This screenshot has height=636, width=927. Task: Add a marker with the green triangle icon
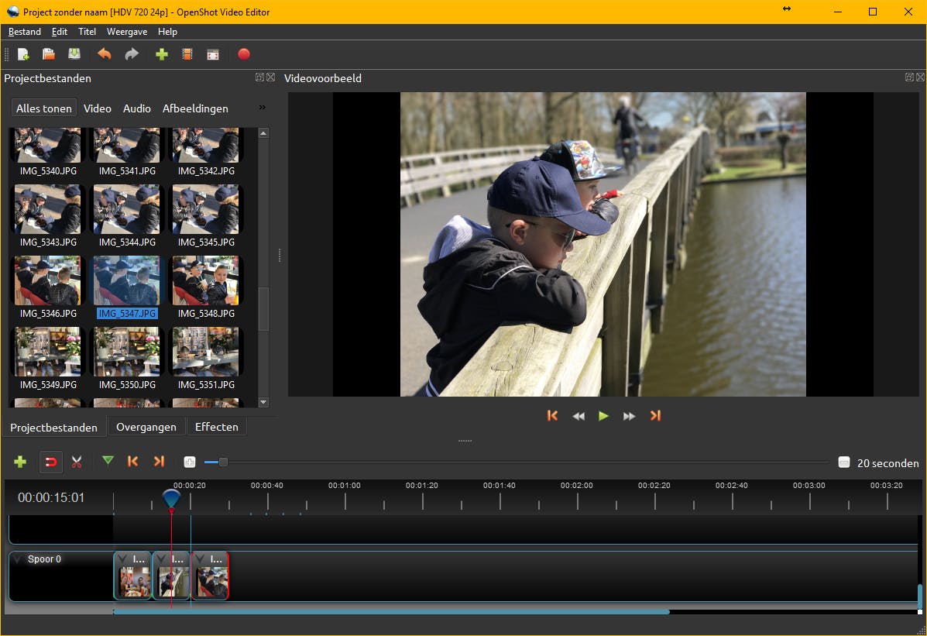pos(108,461)
